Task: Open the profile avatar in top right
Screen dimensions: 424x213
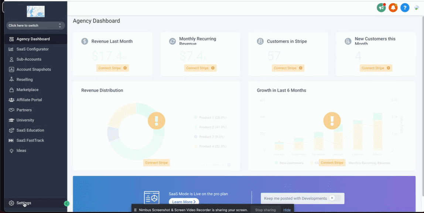Action: (417, 7)
